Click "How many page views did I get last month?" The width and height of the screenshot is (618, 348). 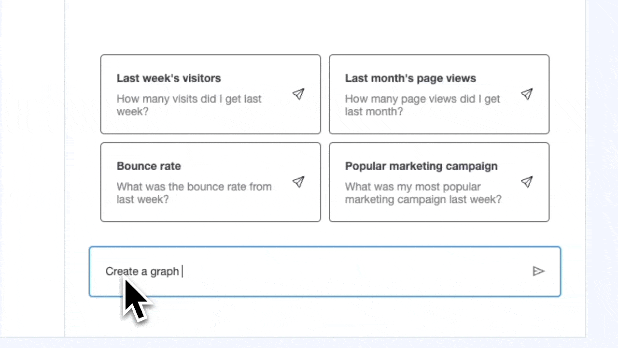click(422, 105)
